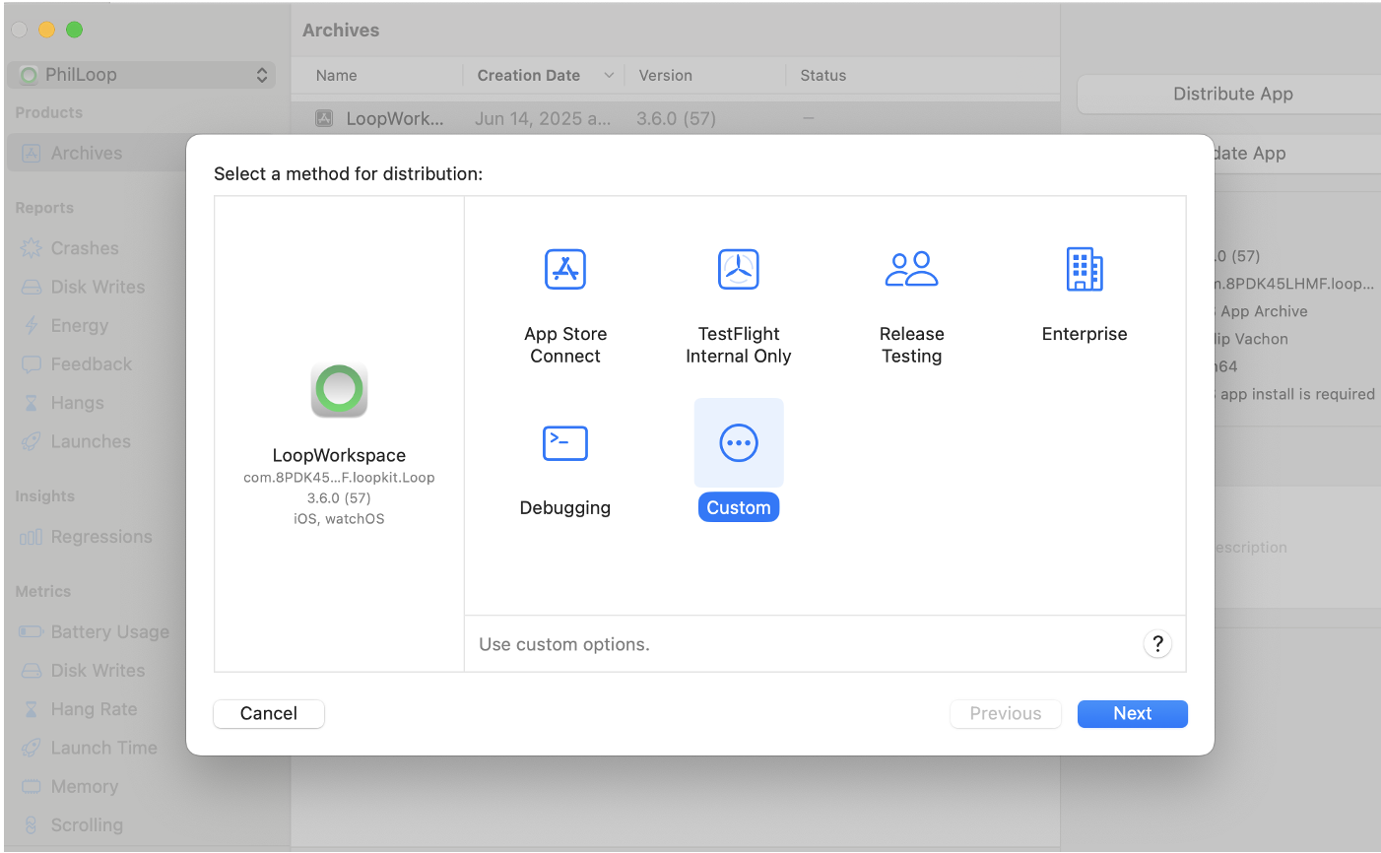Click the Memory chip icon

pos(32,787)
